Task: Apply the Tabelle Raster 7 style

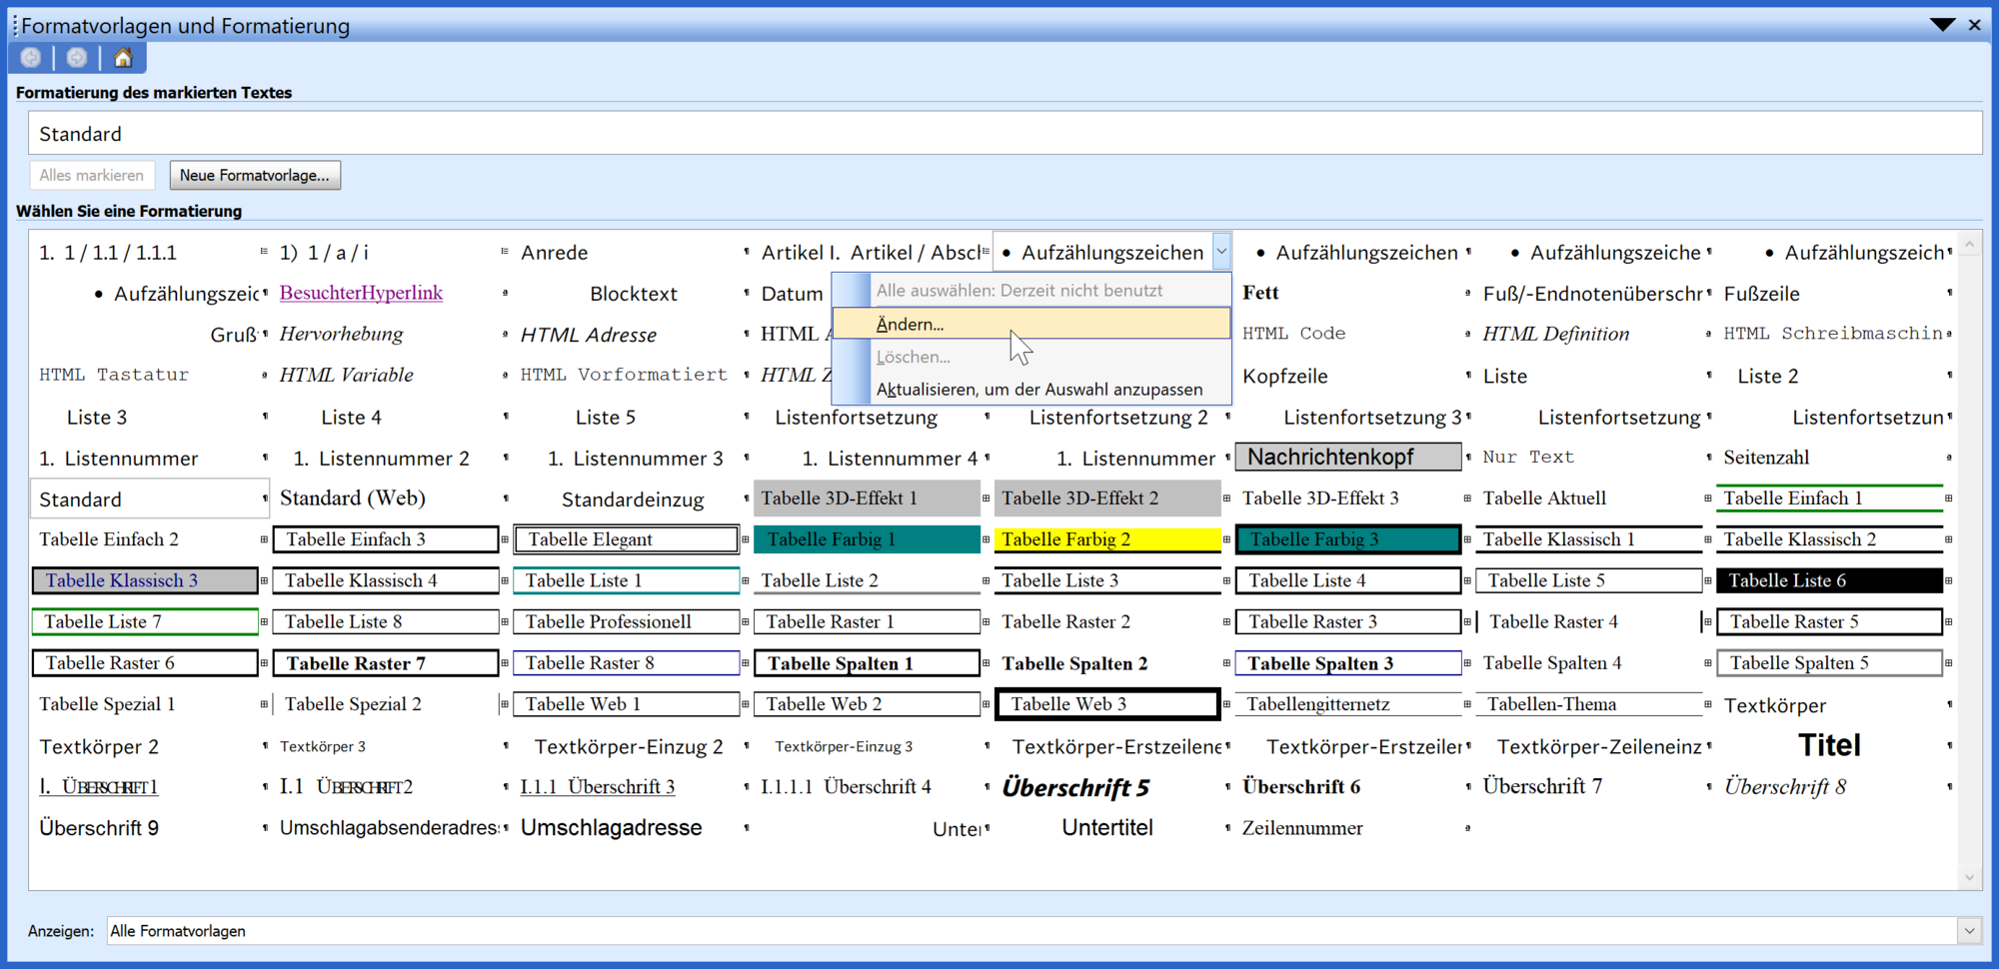Action: (385, 663)
